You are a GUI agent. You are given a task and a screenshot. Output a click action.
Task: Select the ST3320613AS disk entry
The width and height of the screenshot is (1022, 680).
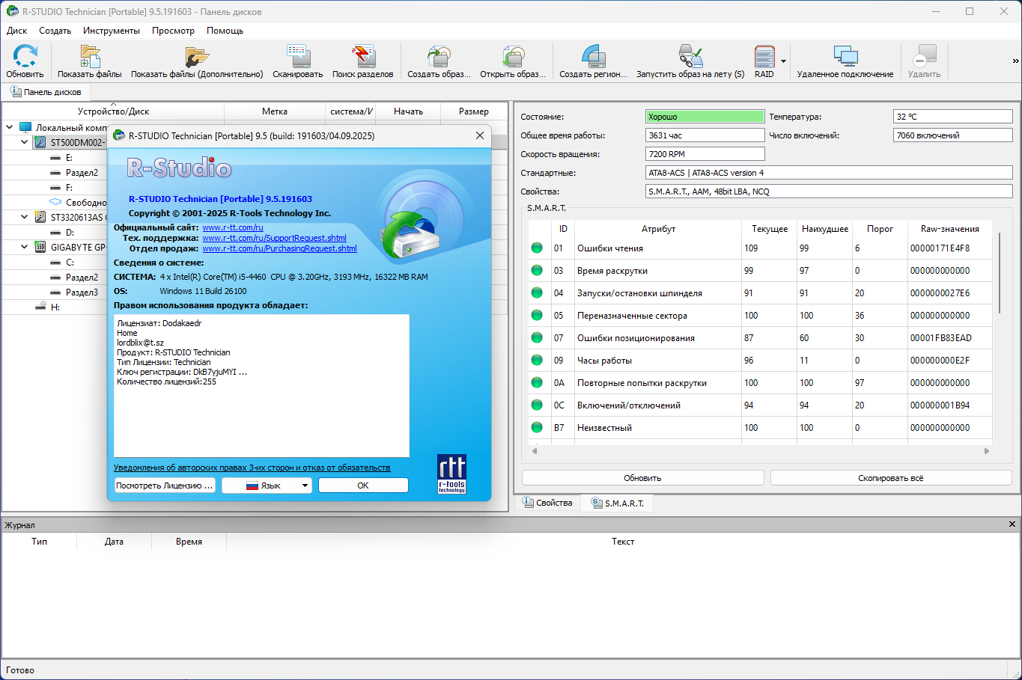click(76, 218)
